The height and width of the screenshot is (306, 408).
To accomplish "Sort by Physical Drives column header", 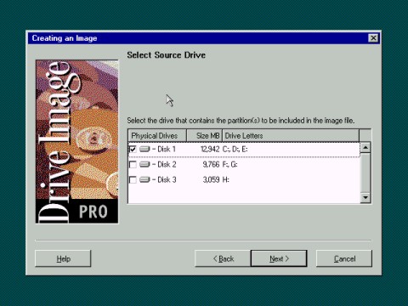I will (x=157, y=136).
